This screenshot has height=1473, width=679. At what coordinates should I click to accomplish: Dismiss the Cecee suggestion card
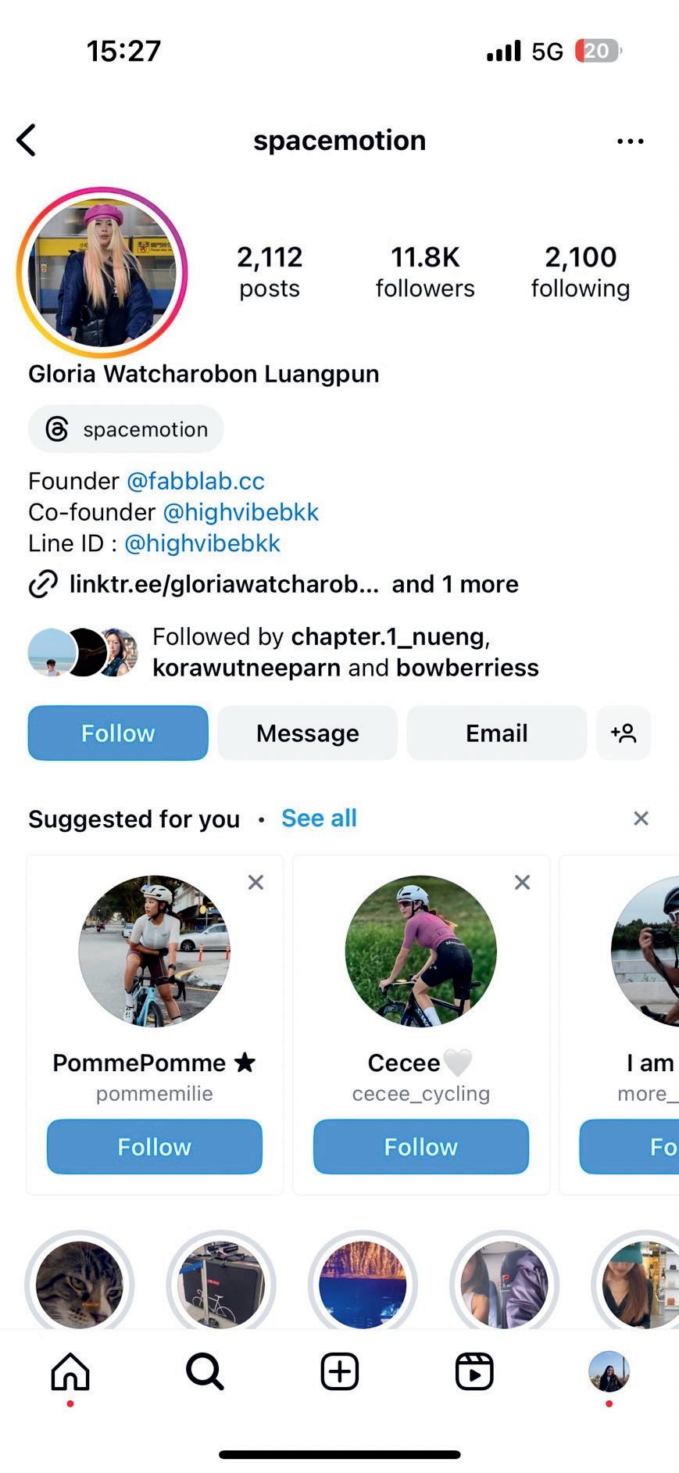[x=522, y=883]
